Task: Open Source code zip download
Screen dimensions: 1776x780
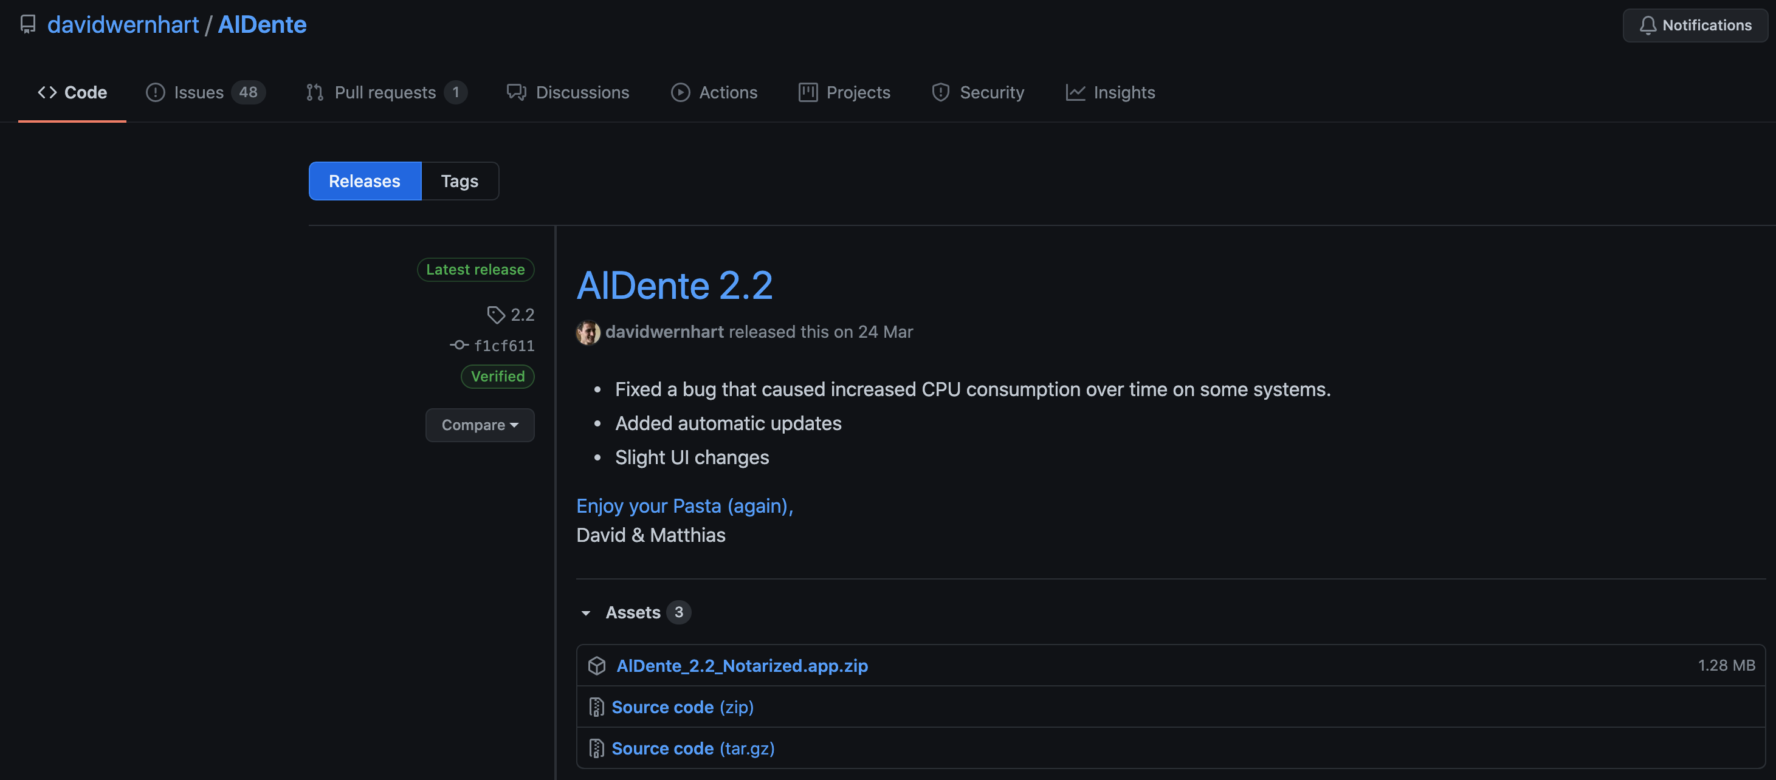Action: coord(682,705)
